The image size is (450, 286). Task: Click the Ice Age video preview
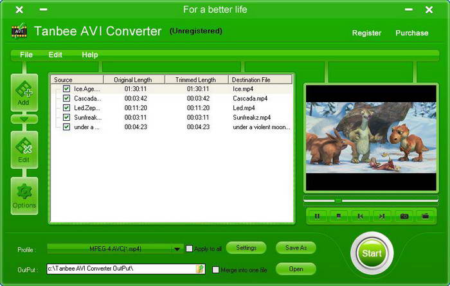click(371, 138)
